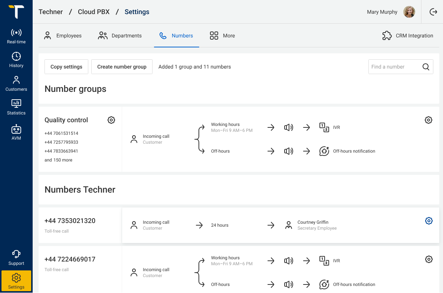The height and width of the screenshot is (293, 443).
Task: Click Quality control working hours speaker icon
Action: click(x=288, y=127)
